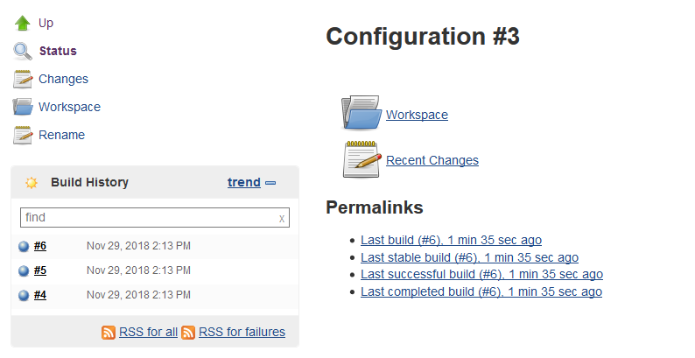Viewport: 695px width, 358px height.
Task: Open build #4 from history
Action: click(40, 295)
